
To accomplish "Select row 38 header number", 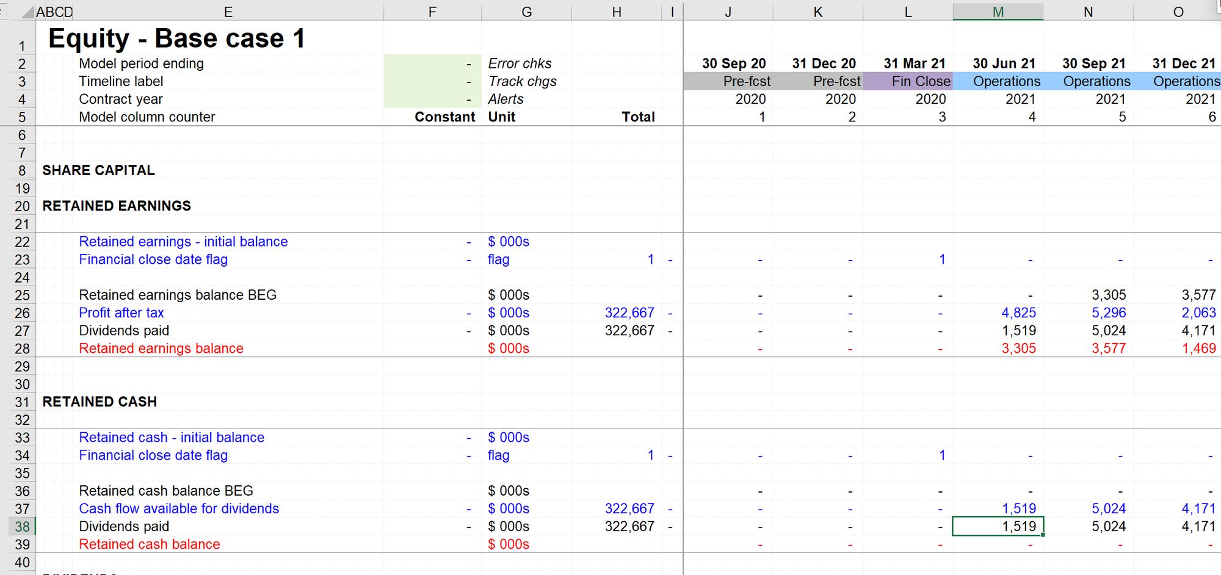I will (22, 527).
